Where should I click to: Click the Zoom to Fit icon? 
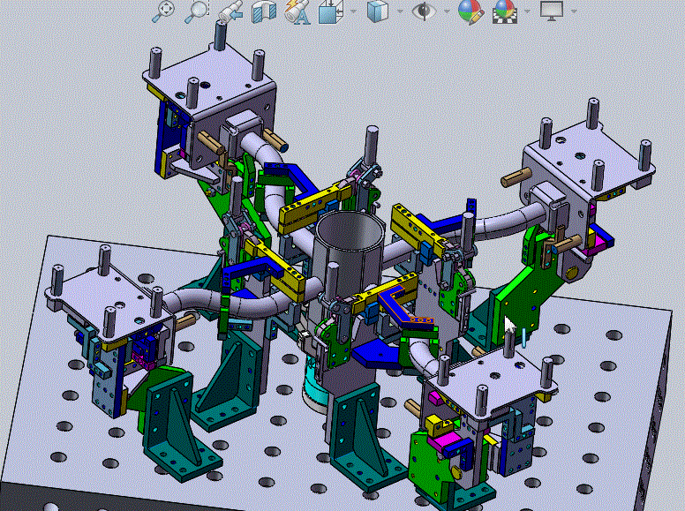coord(164,11)
